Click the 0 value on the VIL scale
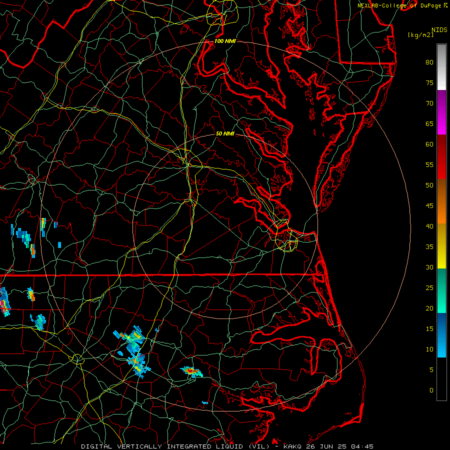Screen dimensions: 450x450 (x=431, y=390)
